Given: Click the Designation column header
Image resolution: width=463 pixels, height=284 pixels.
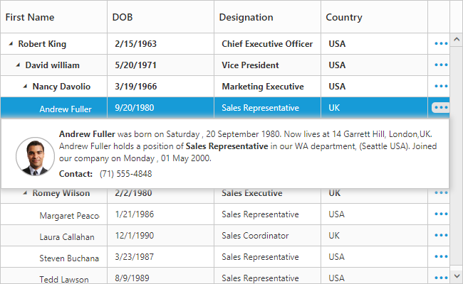Looking at the screenshot, I should (x=246, y=17).
